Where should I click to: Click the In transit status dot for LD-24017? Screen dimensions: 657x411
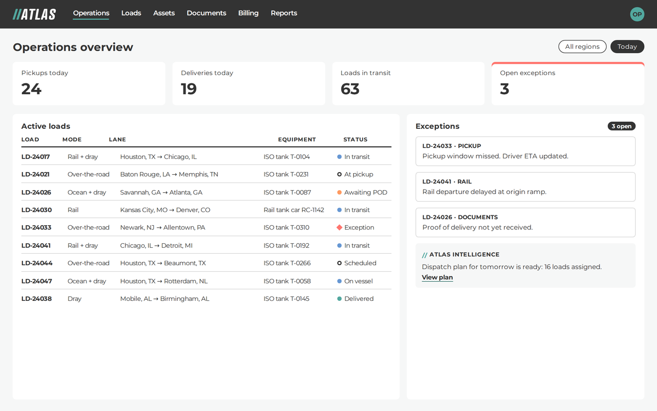point(339,157)
